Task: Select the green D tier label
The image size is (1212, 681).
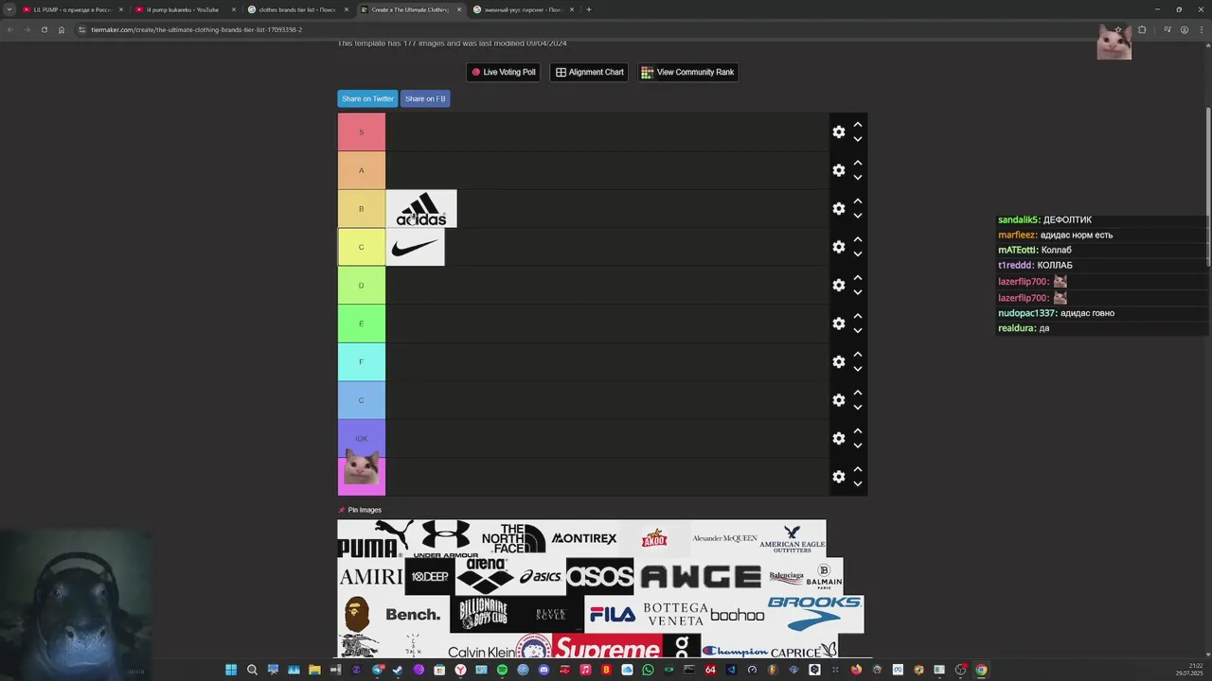Action: pos(362,285)
